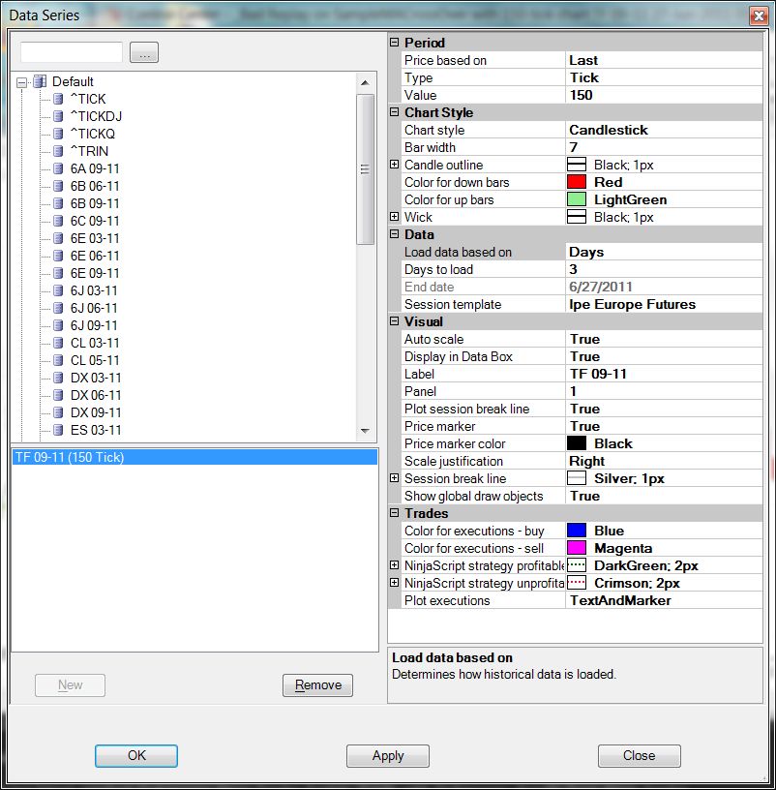This screenshot has width=776, height=790.
Task: Click the 6J 06-11 instrument icon
Action: pos(58,308)
